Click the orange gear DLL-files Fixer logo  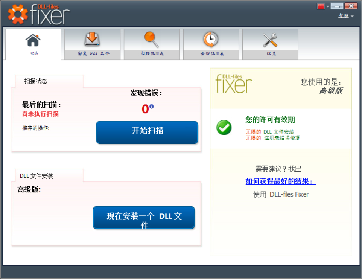[18, 14]
